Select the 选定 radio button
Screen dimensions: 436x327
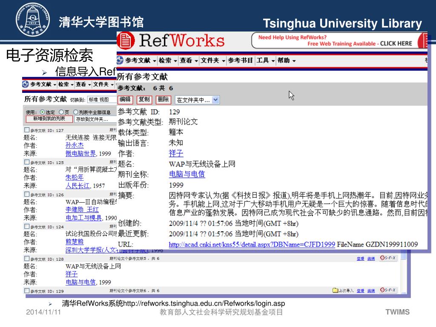[42, 112]
